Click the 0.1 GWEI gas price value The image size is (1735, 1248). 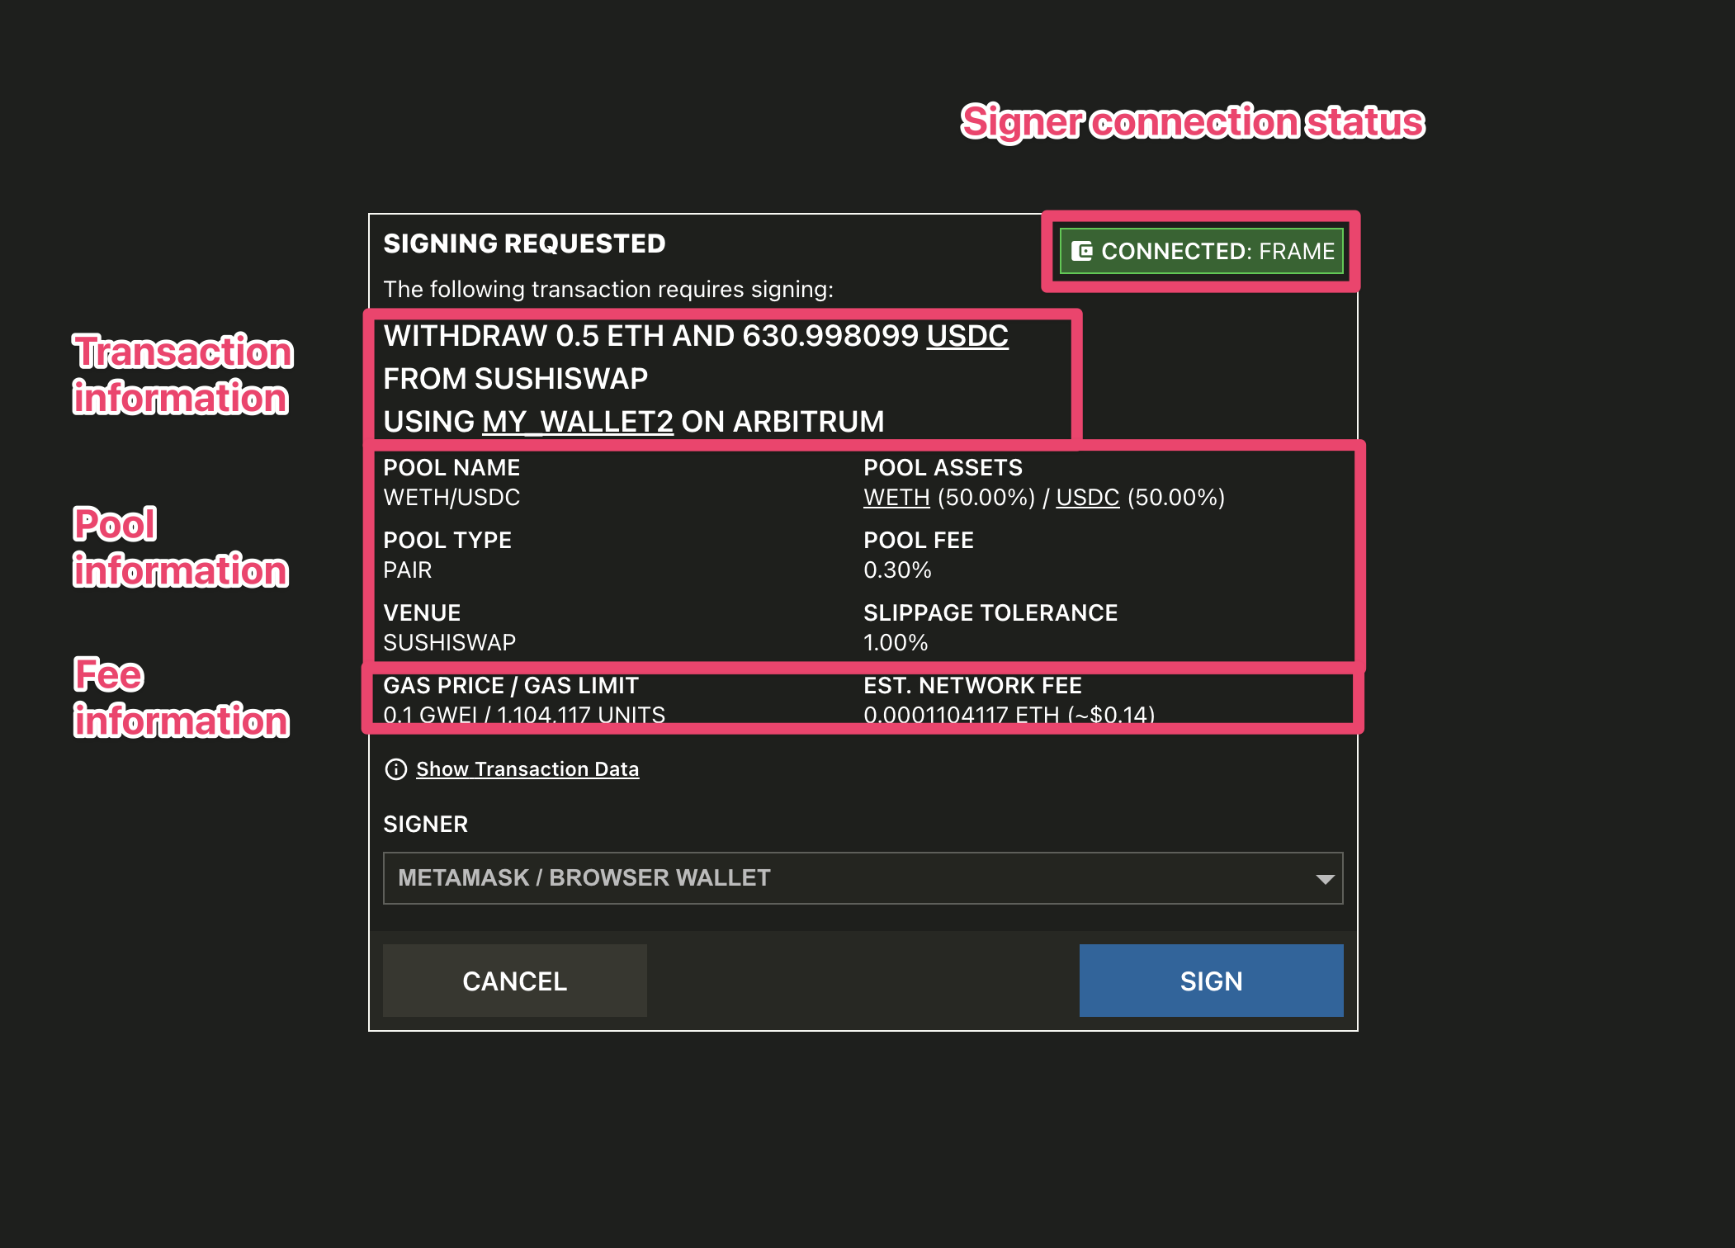click(x=430, y=715)
